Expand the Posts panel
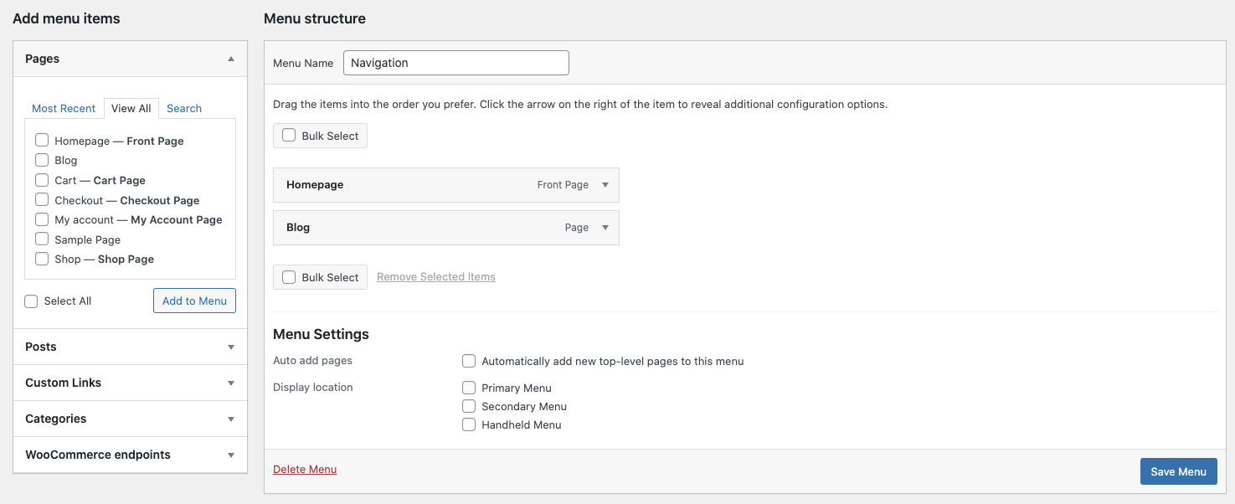Image resolution: width=1235 pixels, height=504 pixels. (x=231, y=347)
